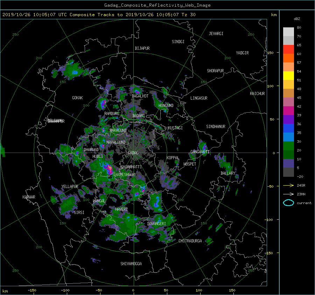The width and height of the screenshot is (315, 295).
Task: Click the LINGASUR city label
Action: (x=199, y=98)
